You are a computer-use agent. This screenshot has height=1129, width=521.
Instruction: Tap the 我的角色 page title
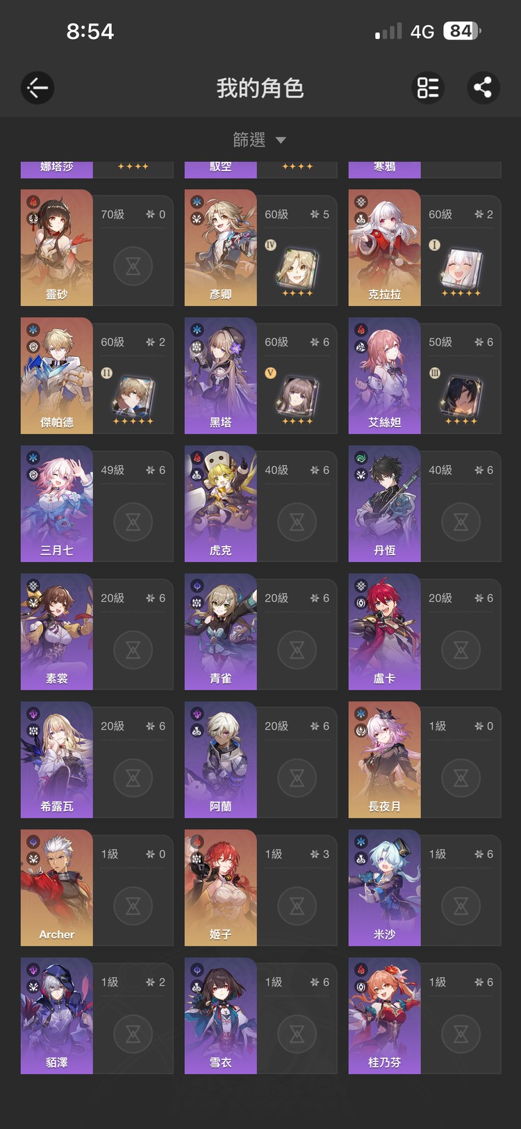pyautogui.click(x=260, y=88)
